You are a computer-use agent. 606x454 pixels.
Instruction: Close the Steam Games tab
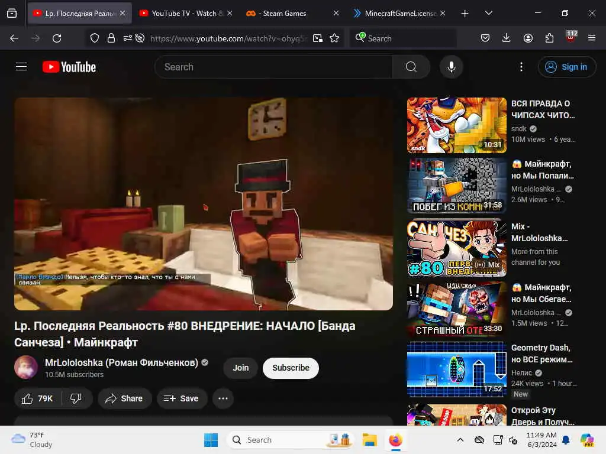pyautogui.click(x=336, y=13)
